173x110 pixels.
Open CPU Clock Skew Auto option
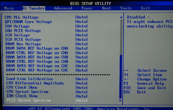[81, 88]
